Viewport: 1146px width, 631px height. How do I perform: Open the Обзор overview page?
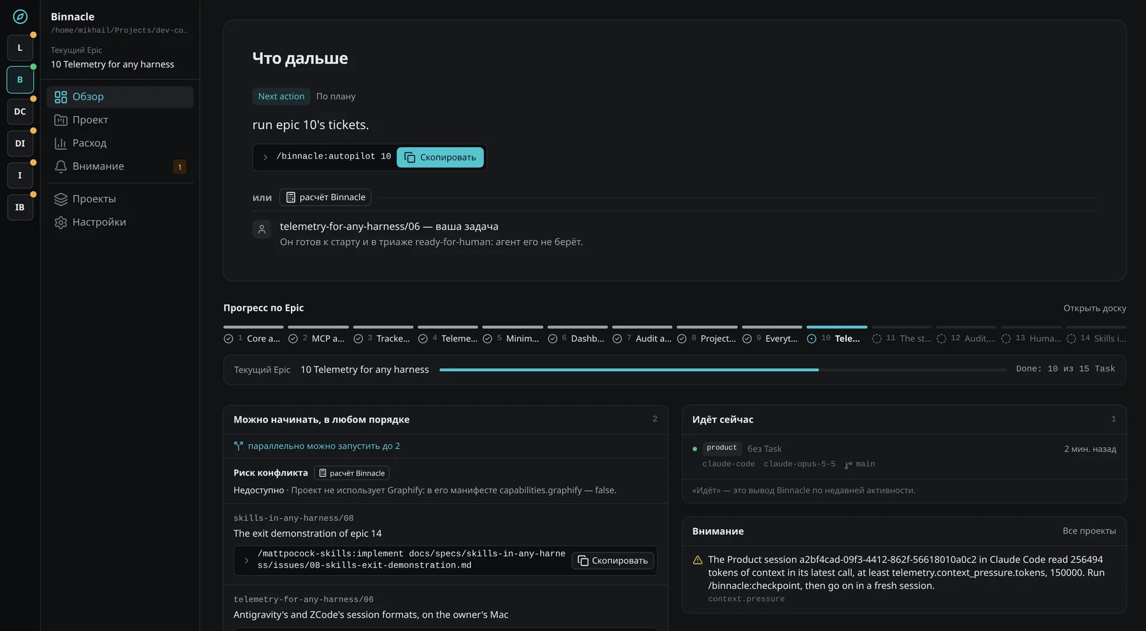coord(120,97)
